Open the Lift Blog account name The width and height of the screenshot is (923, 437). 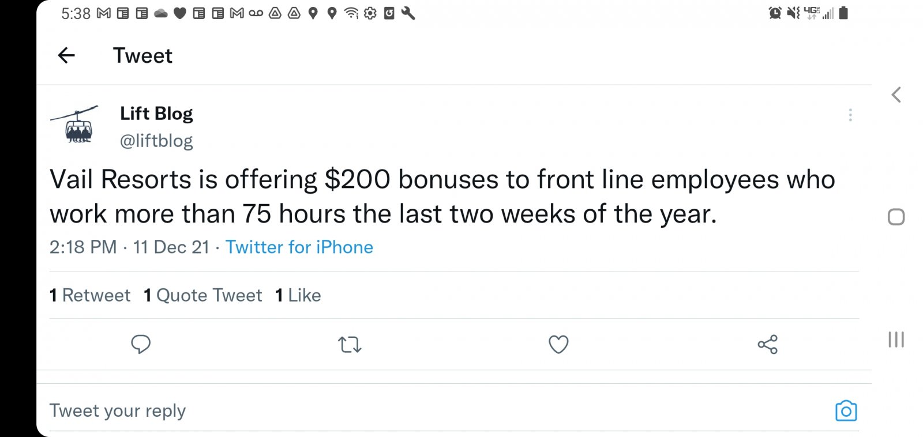click(x=156, y=114)
